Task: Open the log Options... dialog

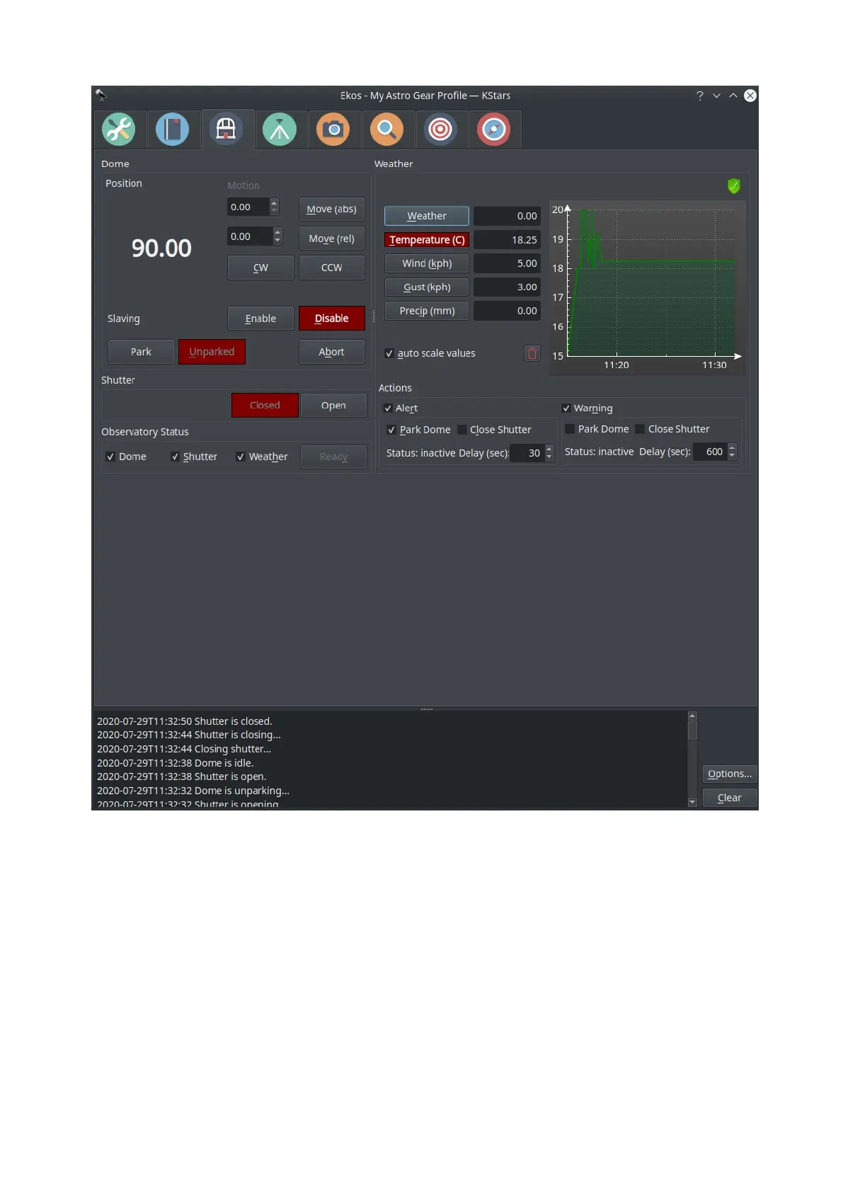Action: point(730,774)
